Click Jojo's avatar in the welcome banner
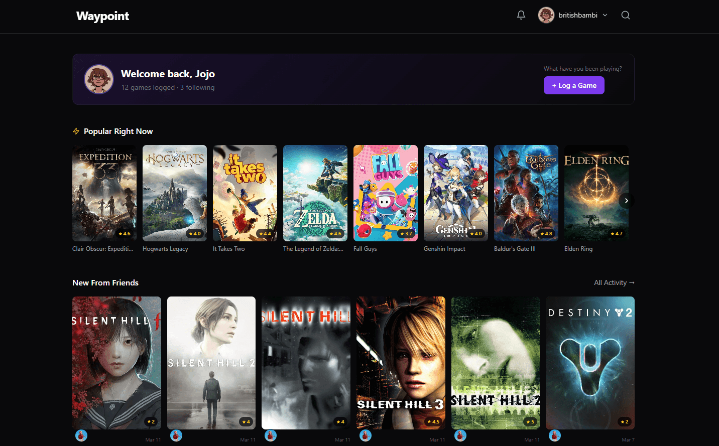The width and height of the screenshot is (719, 446). [99, 79]
